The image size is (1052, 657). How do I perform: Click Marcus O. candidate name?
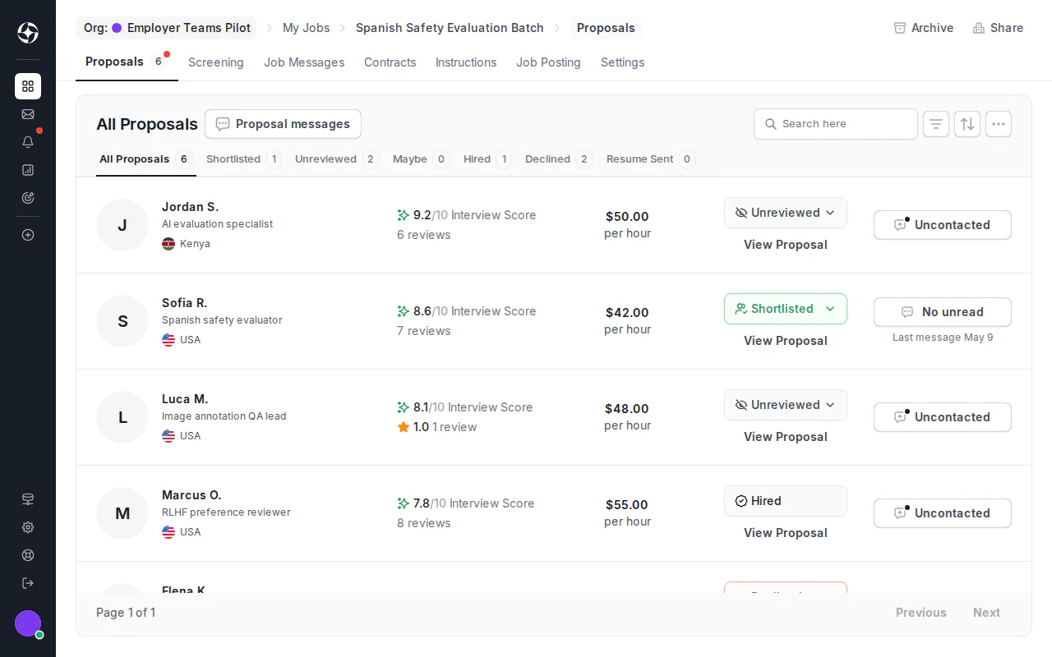(x=191, y=495)
